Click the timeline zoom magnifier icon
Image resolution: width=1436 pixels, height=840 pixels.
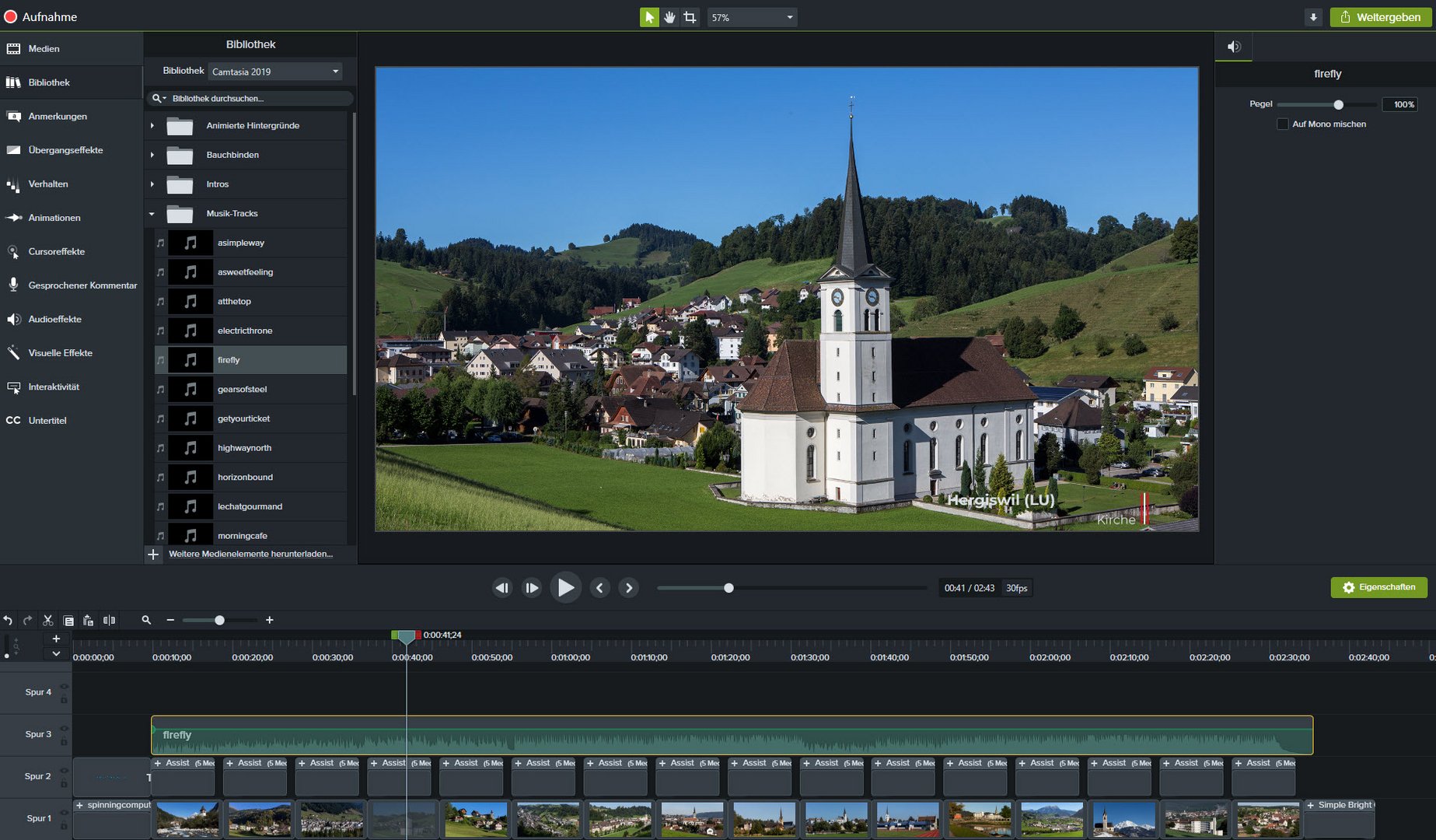pos(146,620)
